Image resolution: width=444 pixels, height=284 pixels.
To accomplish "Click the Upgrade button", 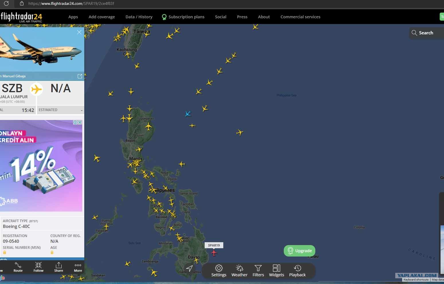I will pyautogui.click(x=300, y=251).
